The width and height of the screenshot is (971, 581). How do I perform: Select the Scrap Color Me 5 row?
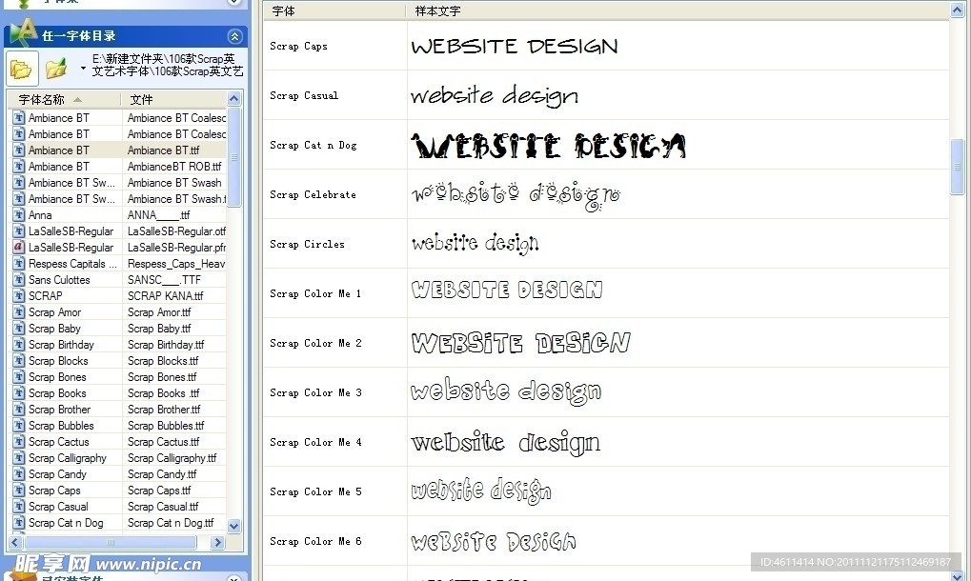(x=606, y=491)
